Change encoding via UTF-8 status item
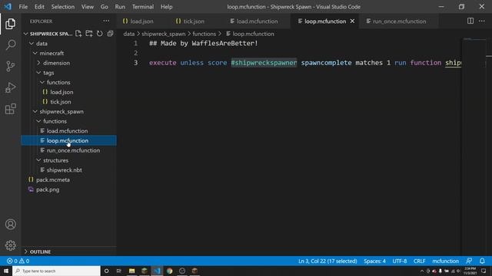Image resolution: width=492 pixels, height=276 pixels. point(400,261)
